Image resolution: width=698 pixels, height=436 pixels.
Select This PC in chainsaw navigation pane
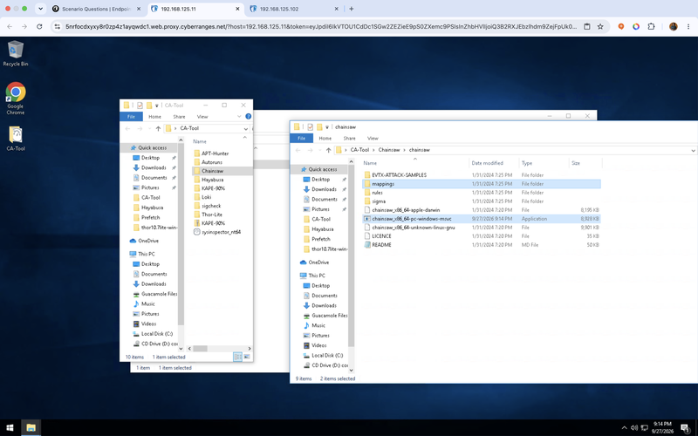pos(316,276)
